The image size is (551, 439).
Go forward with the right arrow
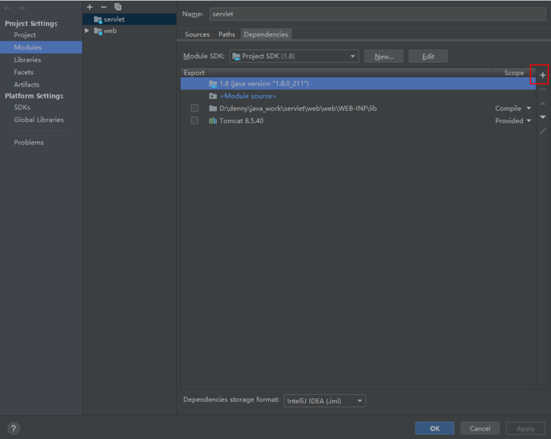pos(22,8)
